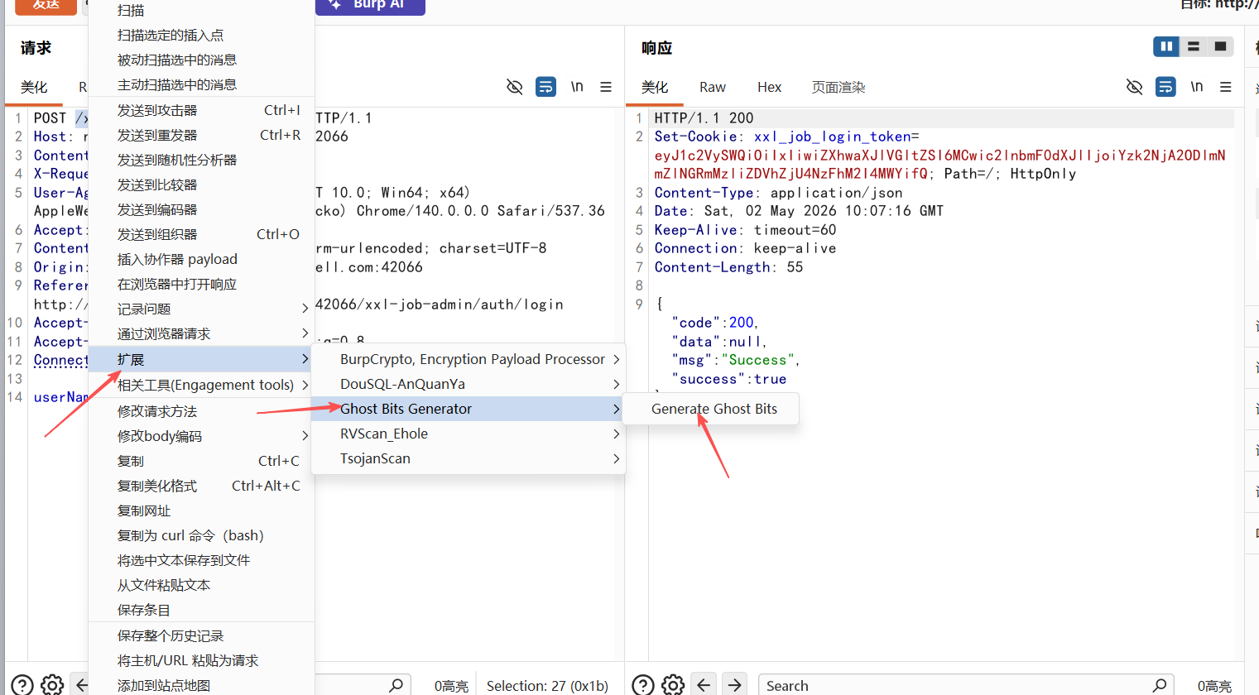Viewport: 1259px width, 695px height.
Task: Toggle hidden characters eye icon in response panel
Action: pyautogui.click(x=1135, y=87)
